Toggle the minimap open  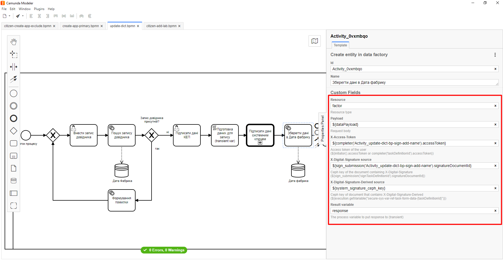pyautogui.click(x=315, y=41)
